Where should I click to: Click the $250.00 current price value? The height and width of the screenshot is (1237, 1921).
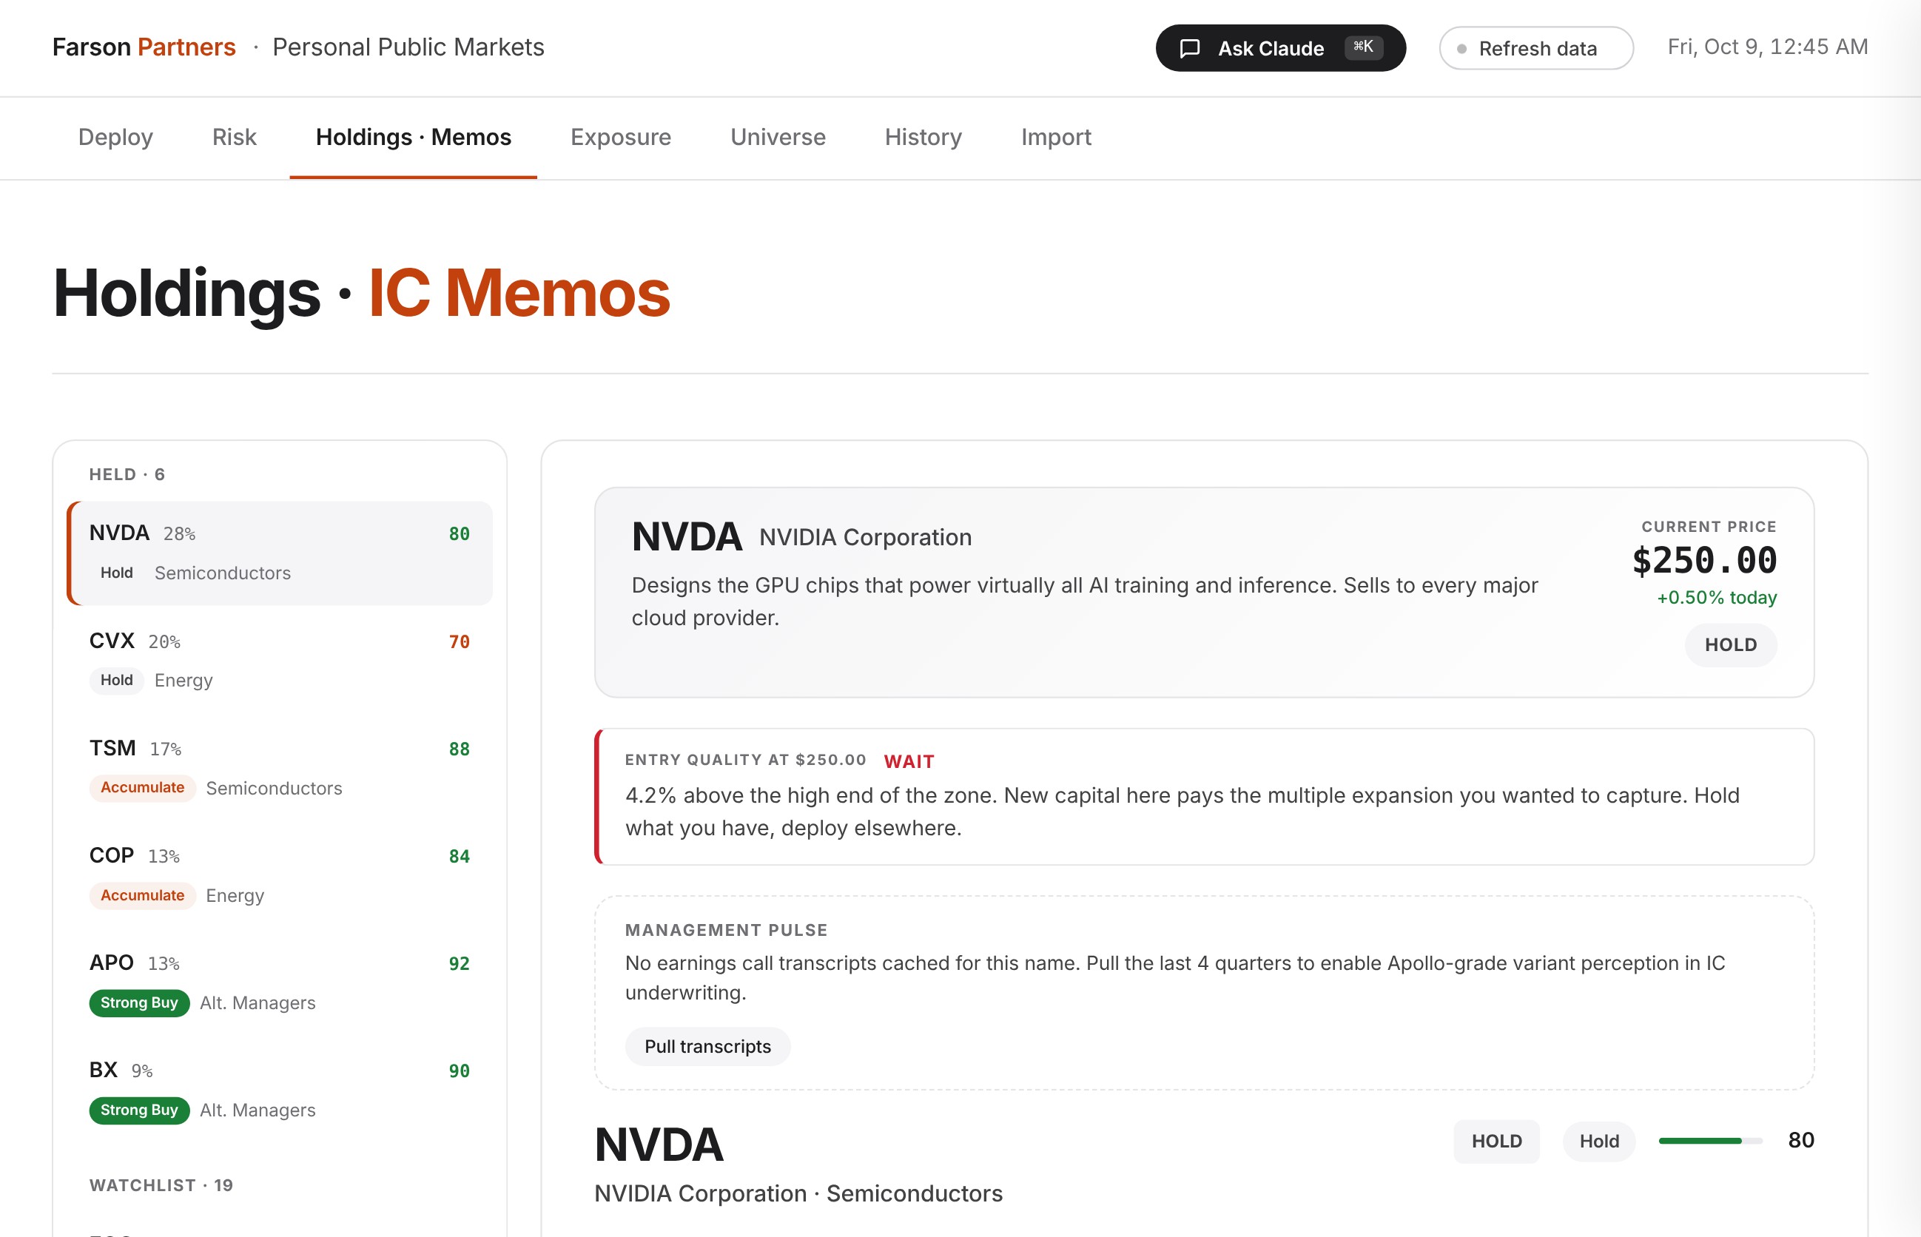tap(1704, 561)
